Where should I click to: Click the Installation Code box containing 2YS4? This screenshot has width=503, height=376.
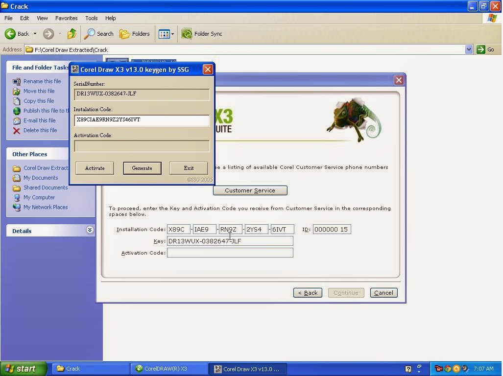click(x=257, y=230)
